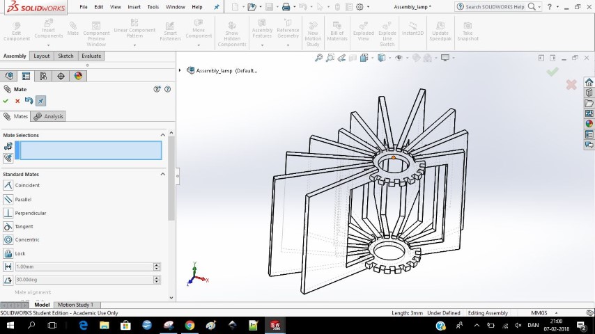595x334 pixels.
Task: Toggle Instant3D tool
Action: 412,29
